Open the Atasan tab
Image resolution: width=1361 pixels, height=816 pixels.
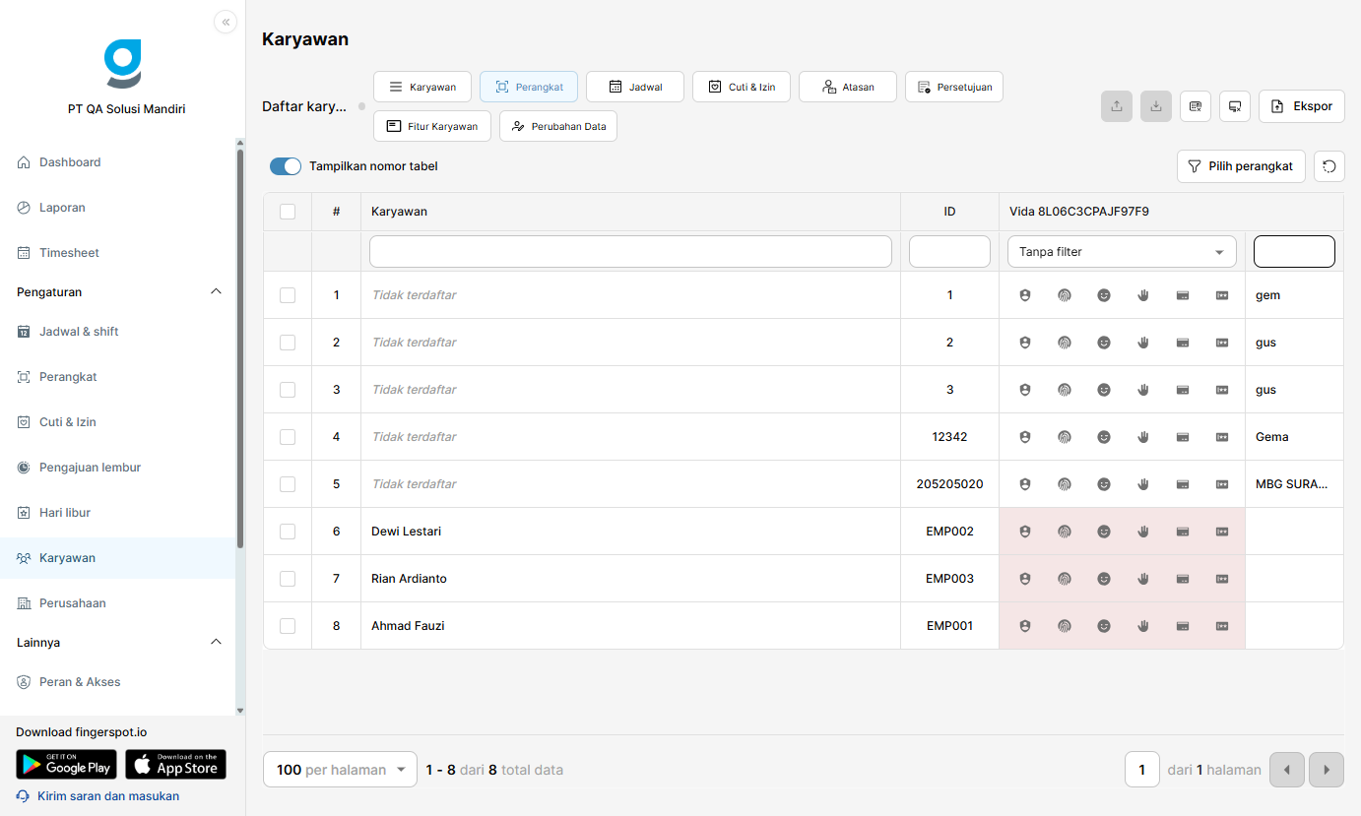[x=848, y=87]
